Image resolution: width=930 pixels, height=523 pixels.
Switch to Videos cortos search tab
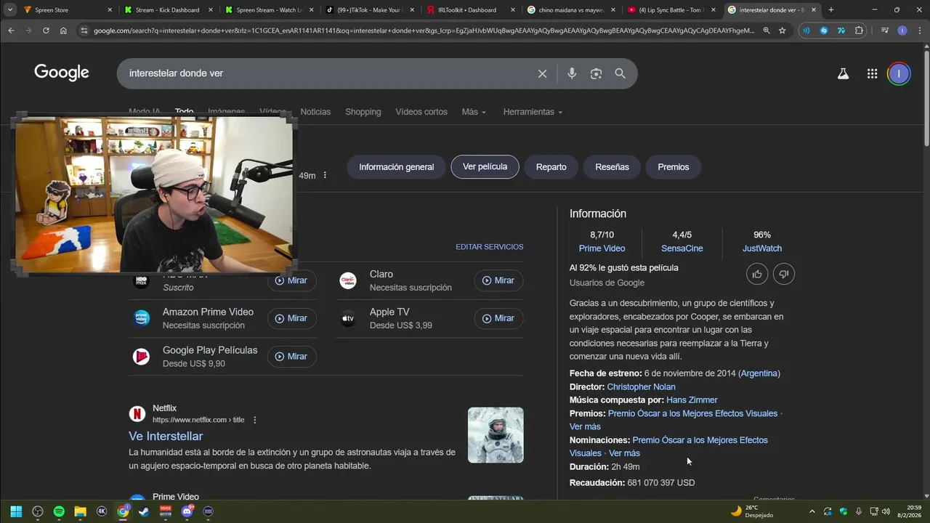click(421, 112)
